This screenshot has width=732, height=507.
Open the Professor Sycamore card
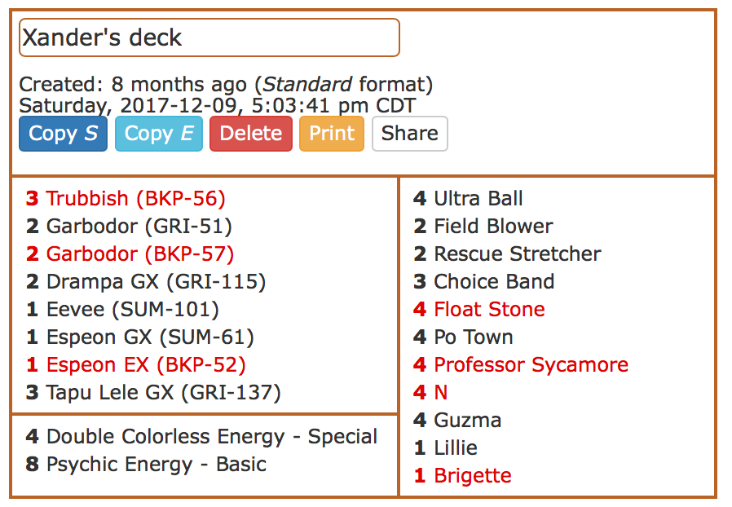(521, 364)
